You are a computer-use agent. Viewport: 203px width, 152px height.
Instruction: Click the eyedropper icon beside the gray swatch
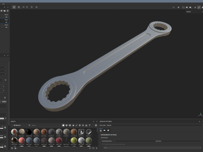click(5, 119)
